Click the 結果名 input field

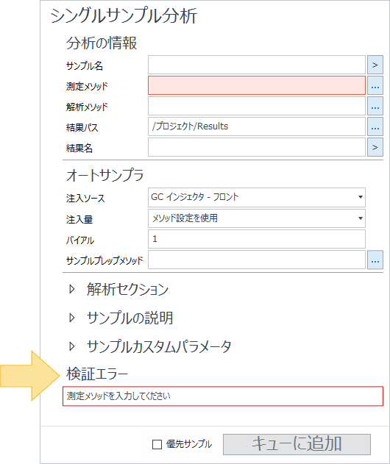257,147
